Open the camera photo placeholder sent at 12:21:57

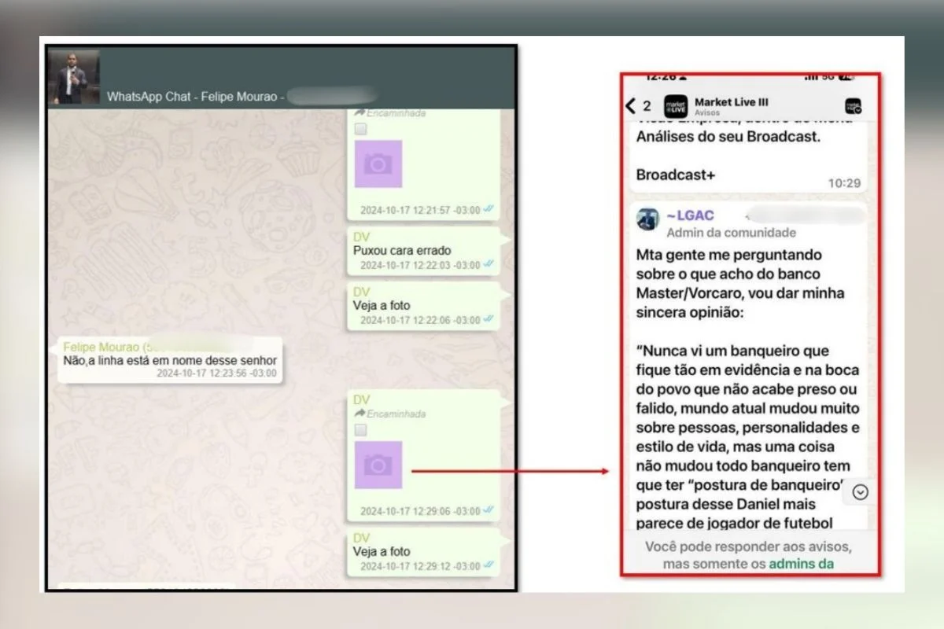[x=378, y=164]
